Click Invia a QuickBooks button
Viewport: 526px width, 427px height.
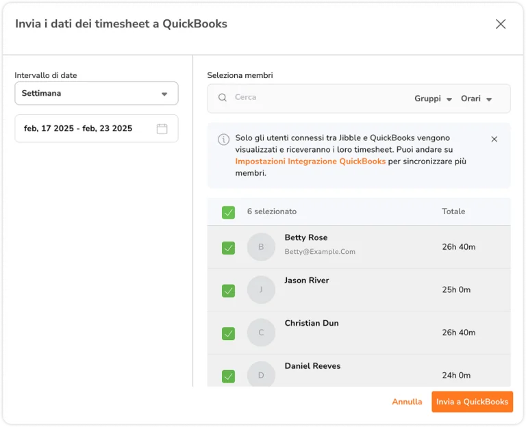point(472,402)
